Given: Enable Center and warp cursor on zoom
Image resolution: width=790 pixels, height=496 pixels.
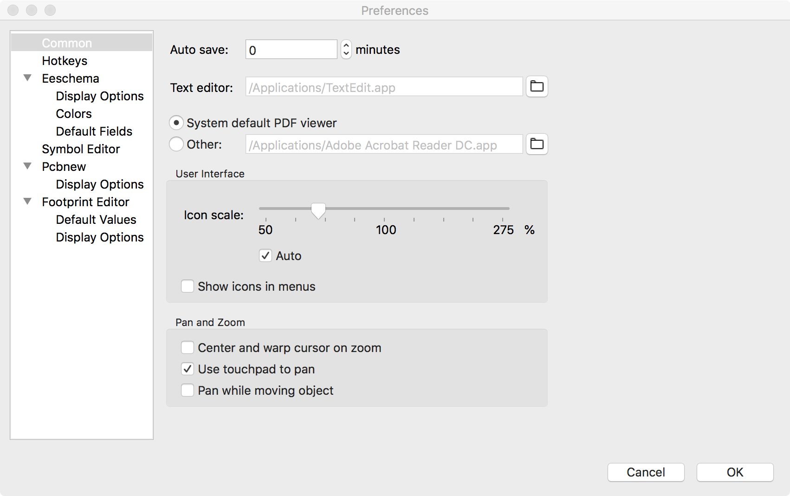Looking at the screenshot, I should [188, 348].
